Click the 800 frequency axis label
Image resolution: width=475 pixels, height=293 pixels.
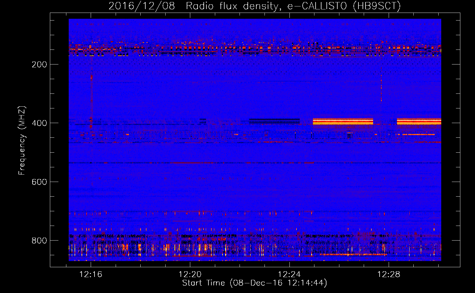tap(39, 241)
